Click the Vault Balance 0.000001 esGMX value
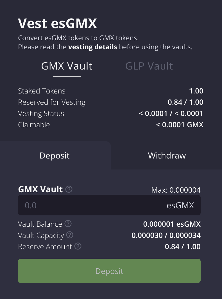The image size is (222, 299). [x=172, y=224]
